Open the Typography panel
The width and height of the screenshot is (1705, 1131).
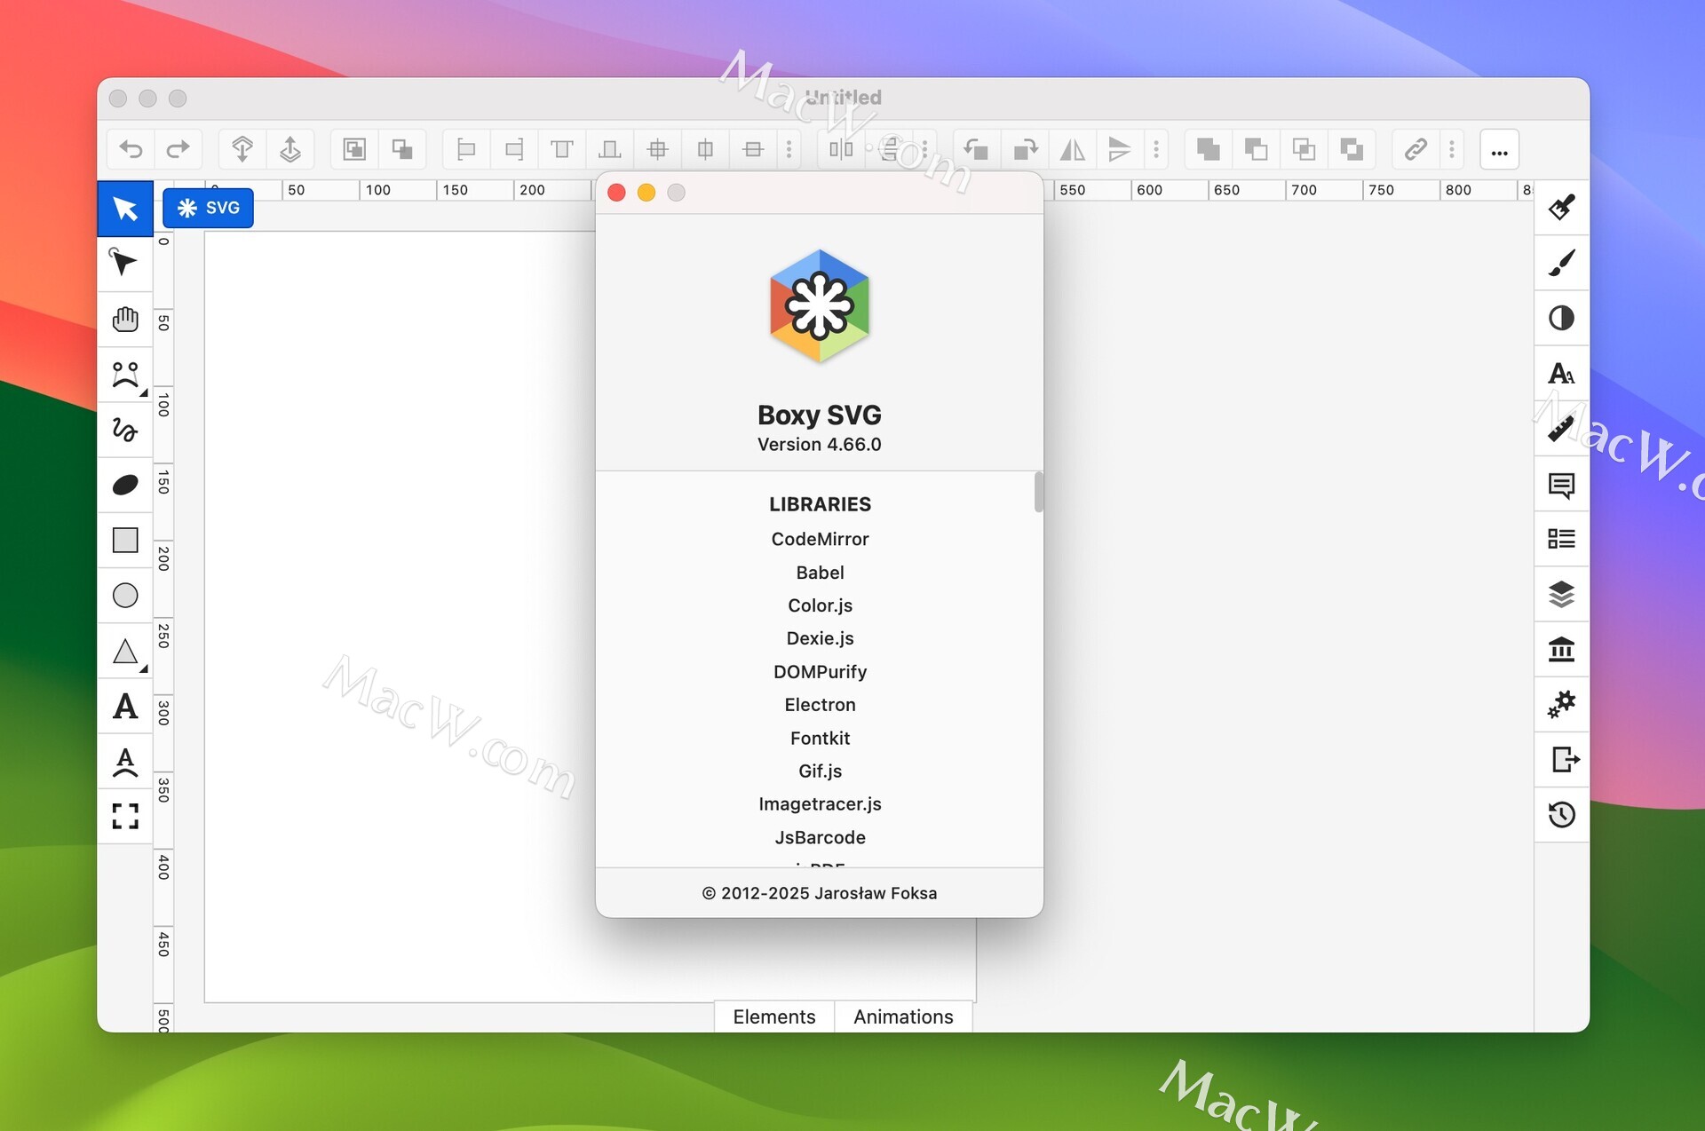1562,374
